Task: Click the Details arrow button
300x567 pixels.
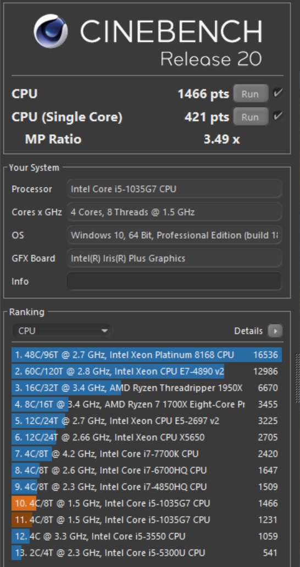Action: pos(275,331)
